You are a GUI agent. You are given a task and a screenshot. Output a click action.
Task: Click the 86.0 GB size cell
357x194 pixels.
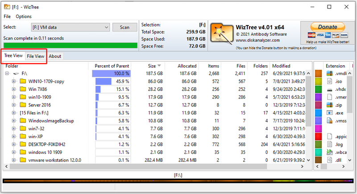pos(155,81)
